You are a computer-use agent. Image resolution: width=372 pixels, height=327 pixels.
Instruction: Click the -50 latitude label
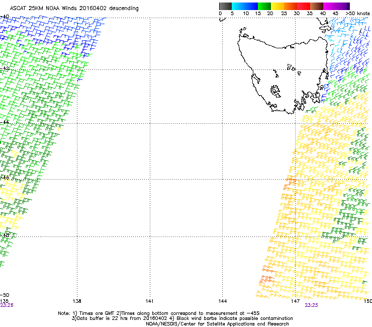pyautogui.click(x=5, y=295)
